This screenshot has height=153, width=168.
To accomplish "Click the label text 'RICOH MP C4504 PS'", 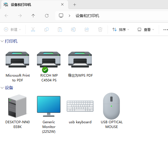I will point(49,78).
